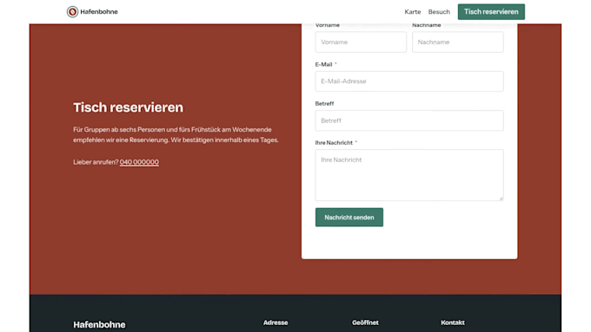Image resolution: width=591 pixels, height=332 pixels.
Task: Click the Tisch reservieren heading
Action: (x=128, y=107)
